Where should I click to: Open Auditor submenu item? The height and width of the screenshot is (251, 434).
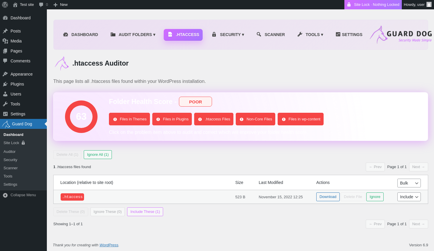[9, 152]
